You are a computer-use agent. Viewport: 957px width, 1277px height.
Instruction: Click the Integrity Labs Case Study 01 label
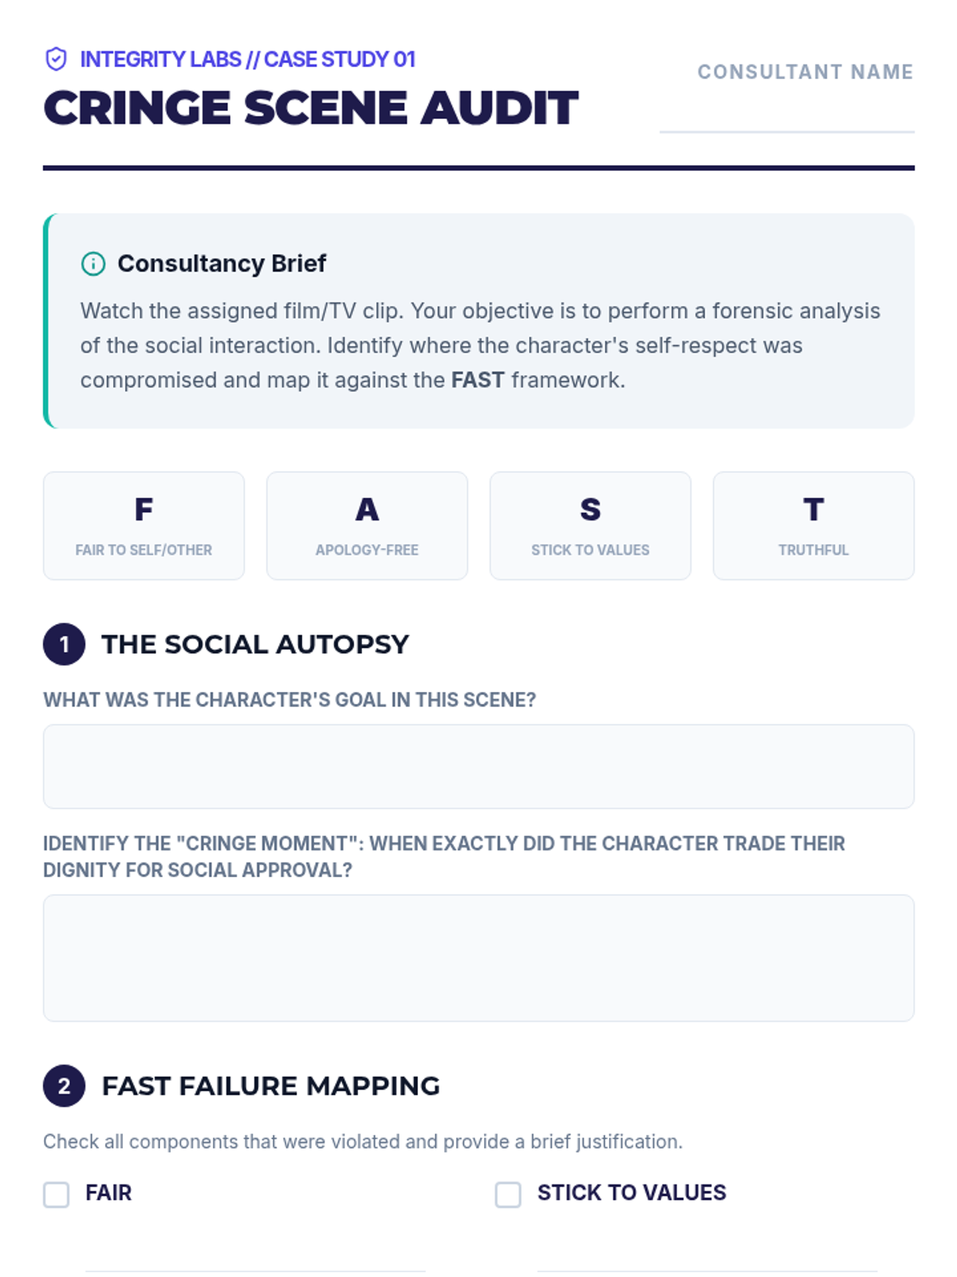pyautogui.click(x=247, y=59)
